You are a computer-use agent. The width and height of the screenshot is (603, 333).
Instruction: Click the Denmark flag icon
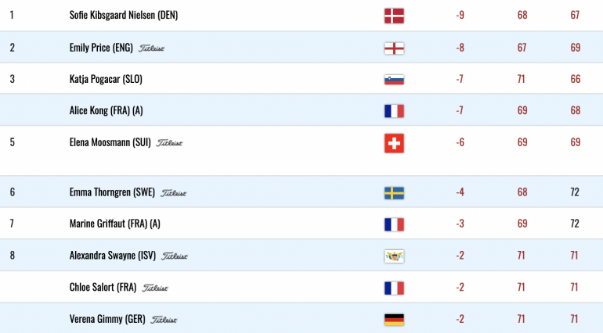pyautogui.click(x=394, y=16)
